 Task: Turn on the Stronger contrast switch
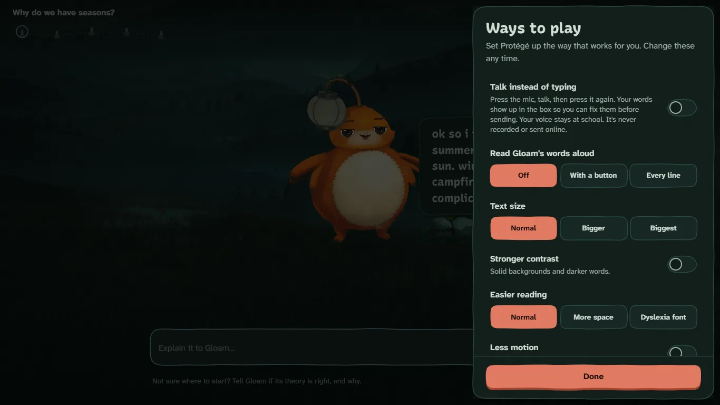tap(682, 264)
